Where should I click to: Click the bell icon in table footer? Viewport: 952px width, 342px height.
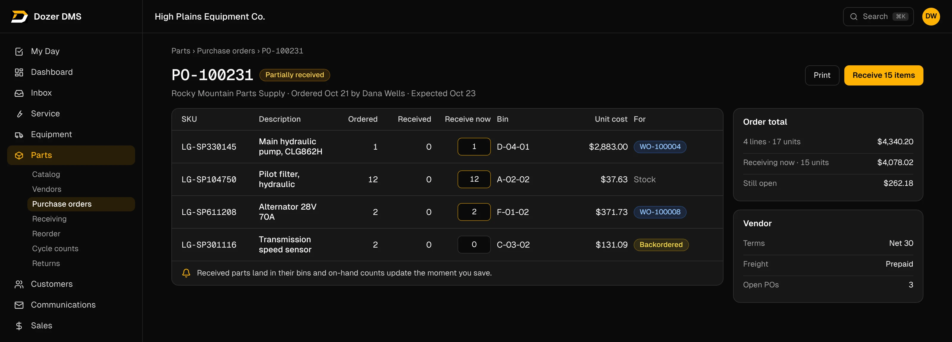[x=186, y=273]
